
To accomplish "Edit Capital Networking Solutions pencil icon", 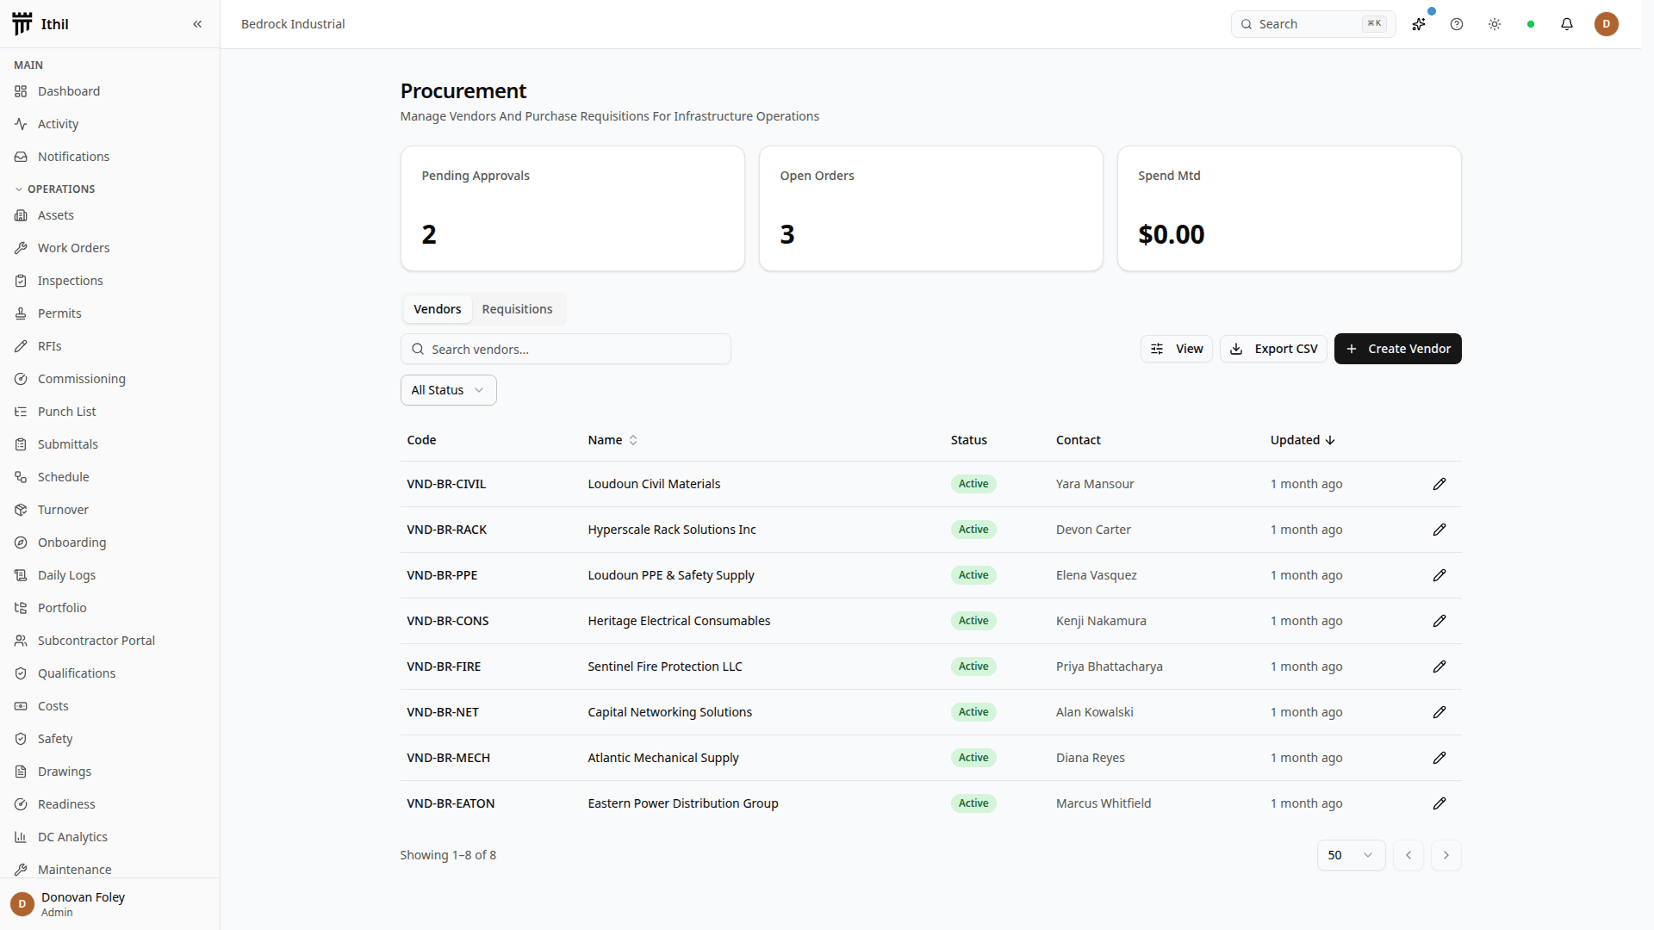I will tap(1439, 712).
